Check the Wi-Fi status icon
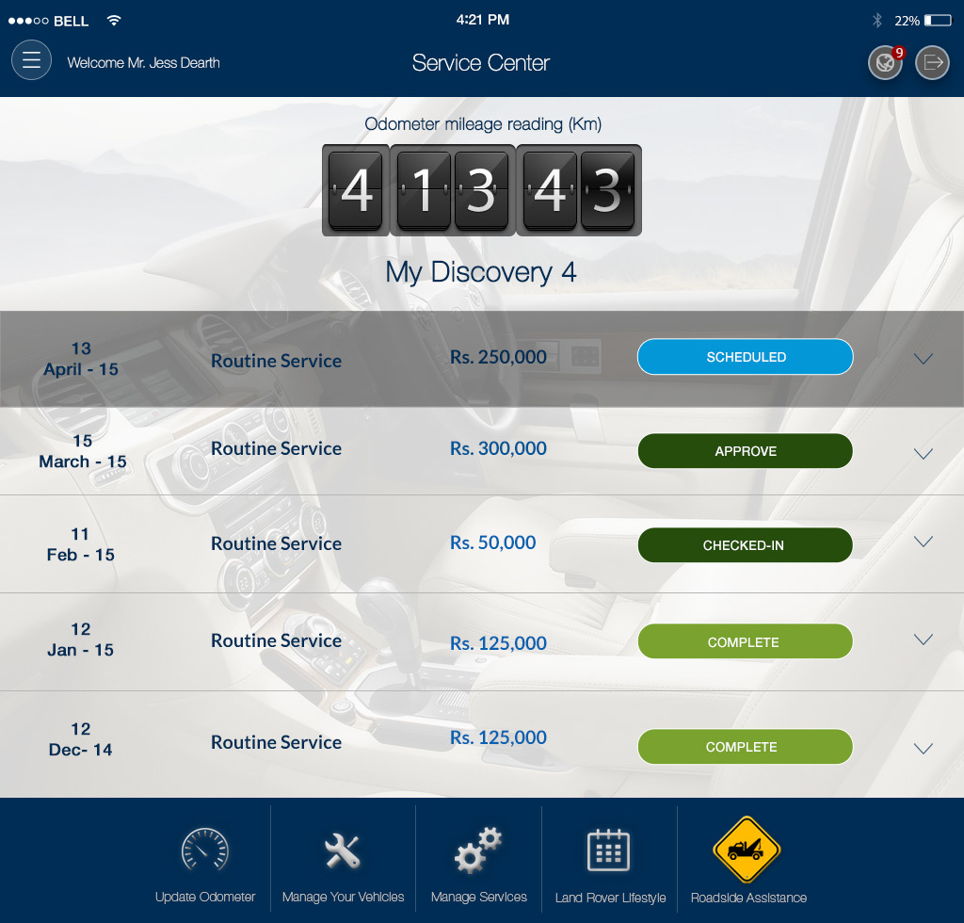The width and height of the screenshot is (964, 923). coord(114,21)
